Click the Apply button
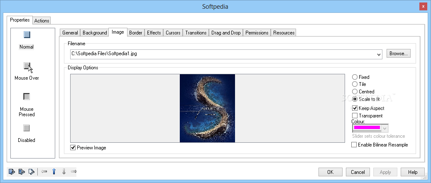The image size is (431, 183). (385, 172)
